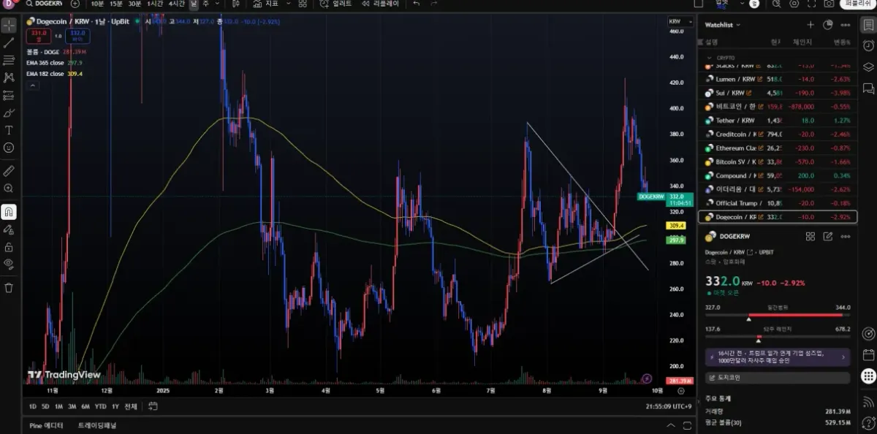Open the chats panel in right sidebar
Screen dimensions: 877x434
tap(868, 88)
